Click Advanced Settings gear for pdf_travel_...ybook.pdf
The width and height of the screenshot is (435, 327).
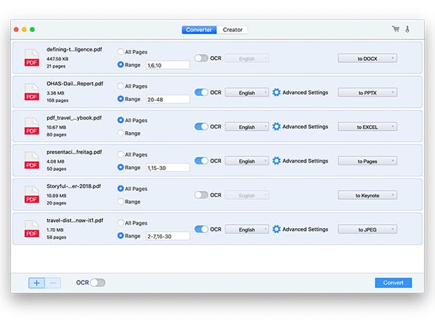click(x=277, y=127)
